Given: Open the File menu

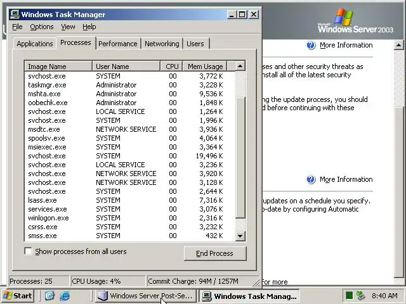Looking at the screenshot, I should click(x=17, y=27).
